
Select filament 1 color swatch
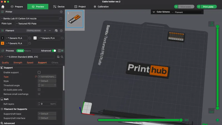[2, 38]
